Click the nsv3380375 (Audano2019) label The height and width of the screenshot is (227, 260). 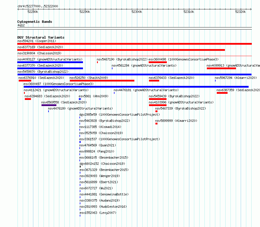point(100,200)
